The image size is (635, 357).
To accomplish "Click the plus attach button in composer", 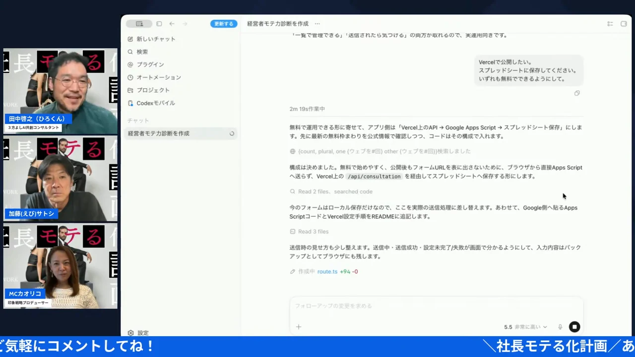I will (299, 327).
